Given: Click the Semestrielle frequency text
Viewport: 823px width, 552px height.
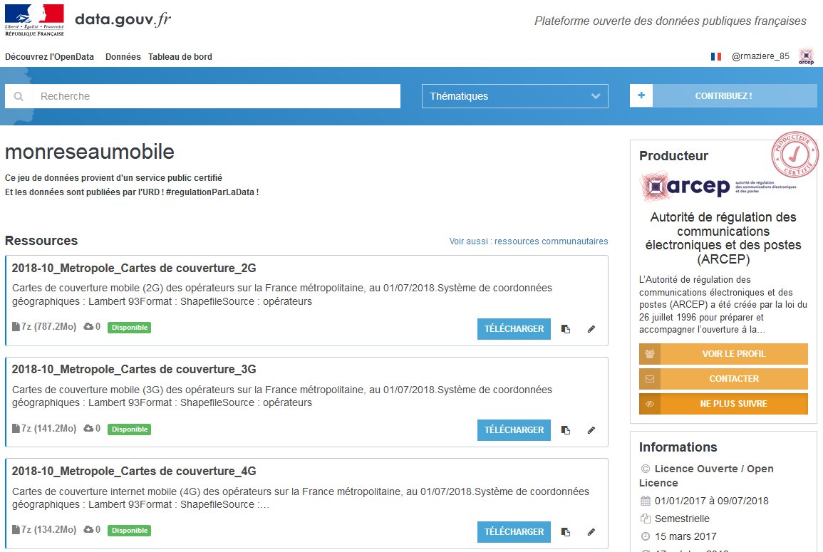Looking at the screenshot, I should tap(682, 519).
